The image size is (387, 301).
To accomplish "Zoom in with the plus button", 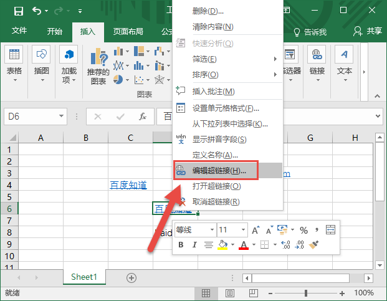I will pos(342,293).
